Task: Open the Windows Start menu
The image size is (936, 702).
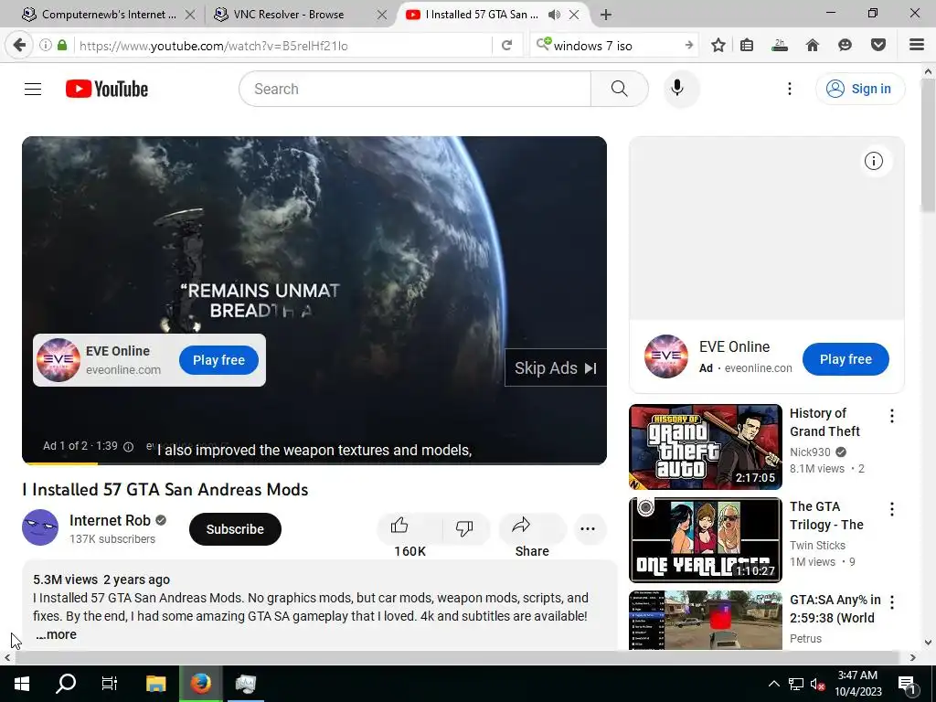Action: 22,684
